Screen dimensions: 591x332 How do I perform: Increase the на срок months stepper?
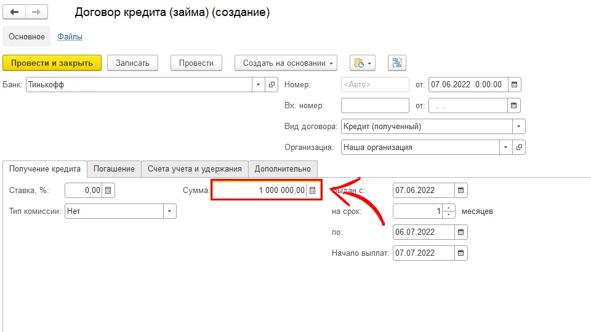point(449,208)
